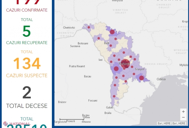Click the 'TOTAL DECESE' label
This screenshot has height=128, width=189.
tap(27, 106)
